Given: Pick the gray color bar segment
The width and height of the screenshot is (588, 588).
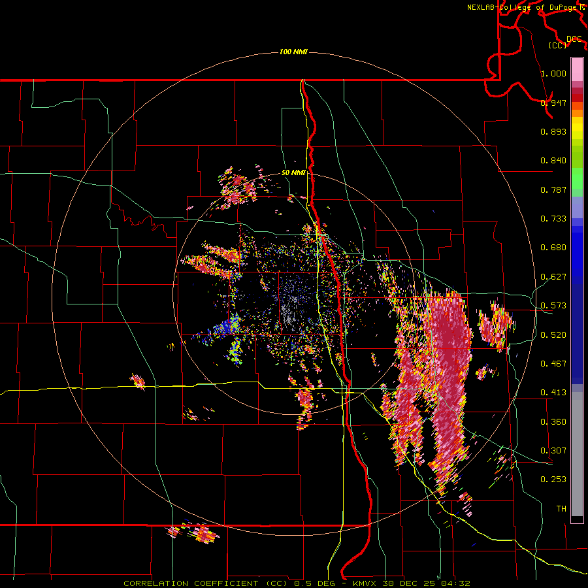Looking at the screenshot, I should click(577, 454).
